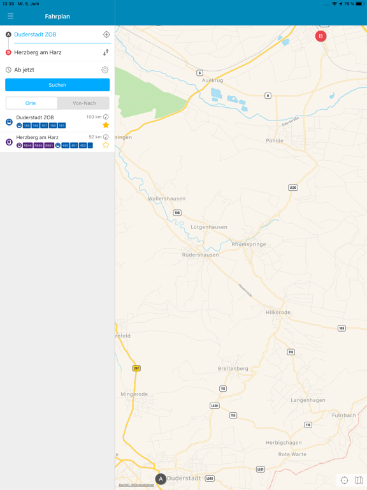Tap Auekrug label on the map

coord(213,80)
